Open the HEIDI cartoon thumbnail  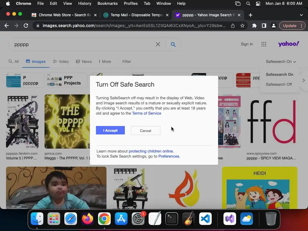coord(260,188)
